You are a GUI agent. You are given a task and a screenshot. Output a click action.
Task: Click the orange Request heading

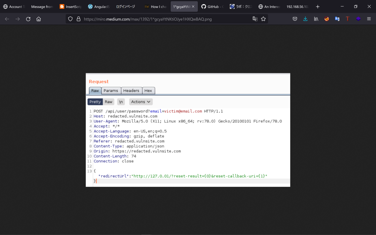click(99, 81)
